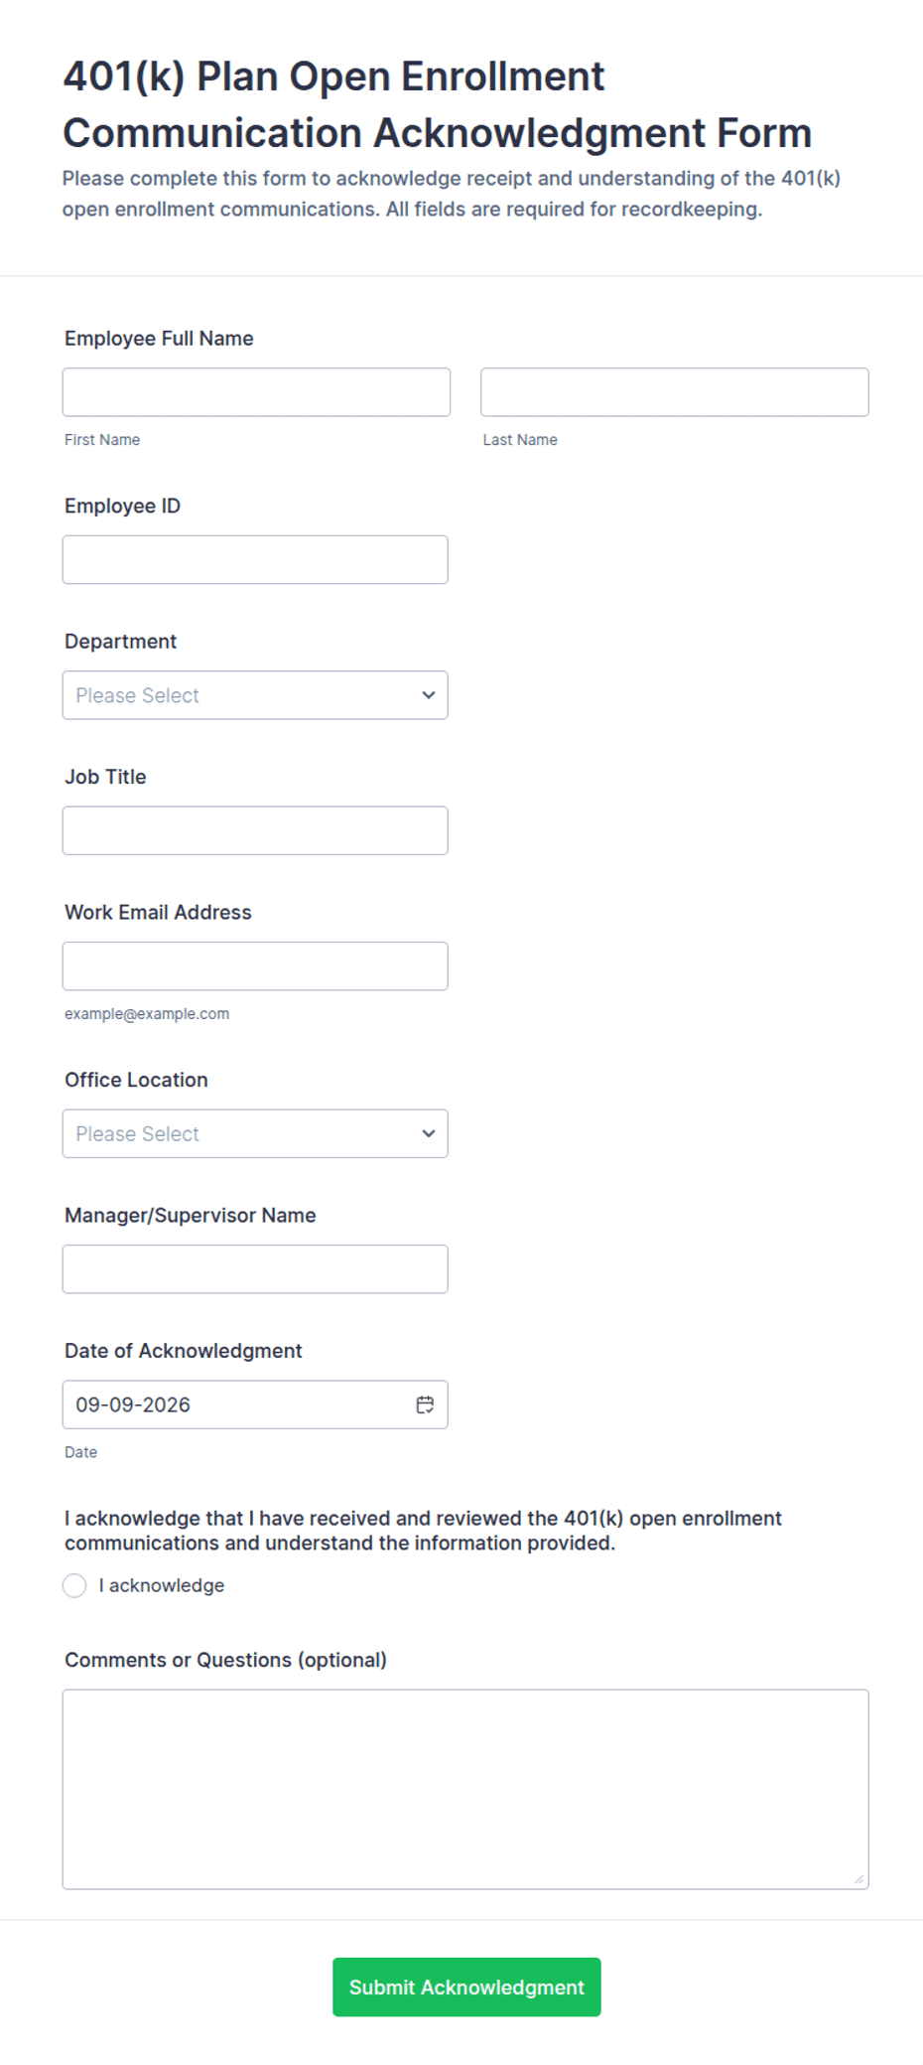Expand the Department dropdown

coord(255,695)
